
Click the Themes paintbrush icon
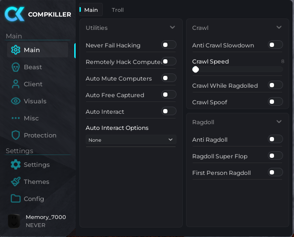coord(16,182)
